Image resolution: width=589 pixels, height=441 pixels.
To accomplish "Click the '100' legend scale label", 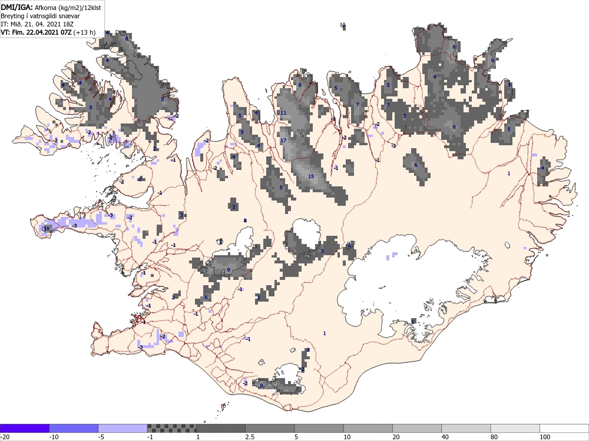I will [x=545, y=437].
